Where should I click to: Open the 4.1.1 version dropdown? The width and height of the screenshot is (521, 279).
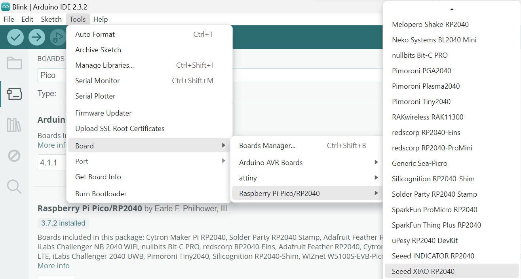(52, 163)
